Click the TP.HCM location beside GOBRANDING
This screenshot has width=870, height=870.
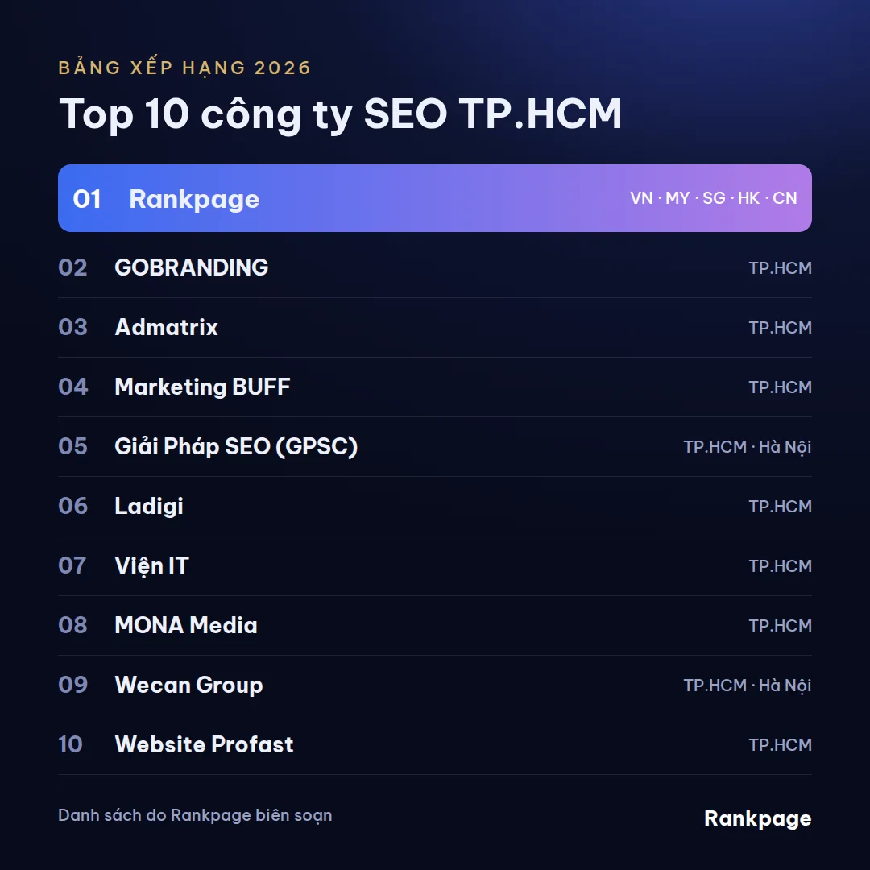(780, 268)
